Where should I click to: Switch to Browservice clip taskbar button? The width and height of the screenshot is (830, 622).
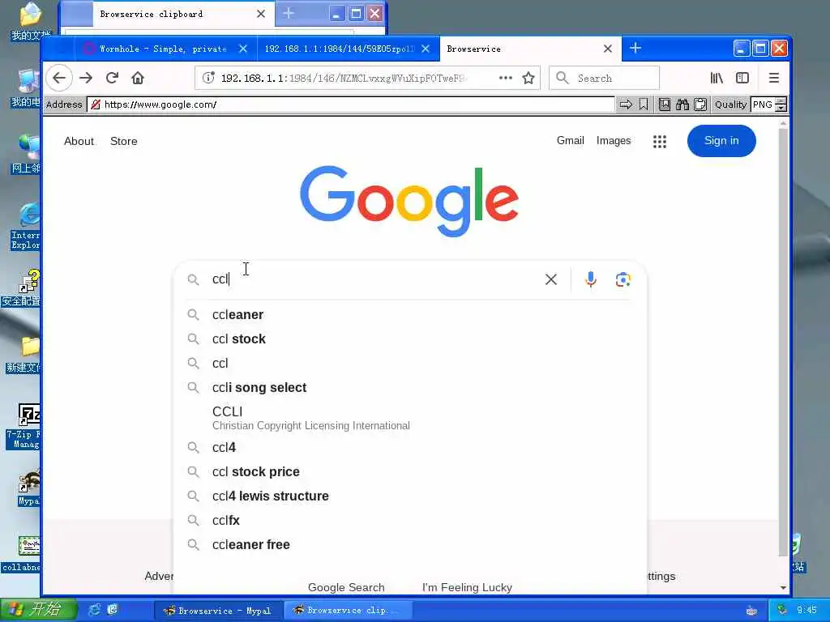(348, 611)
